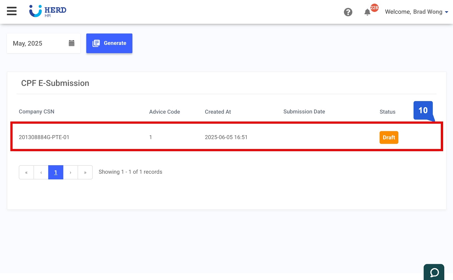This screenshot has height=280, width=453.
Task: Open the chat support bubble
Action: point(434,272)
